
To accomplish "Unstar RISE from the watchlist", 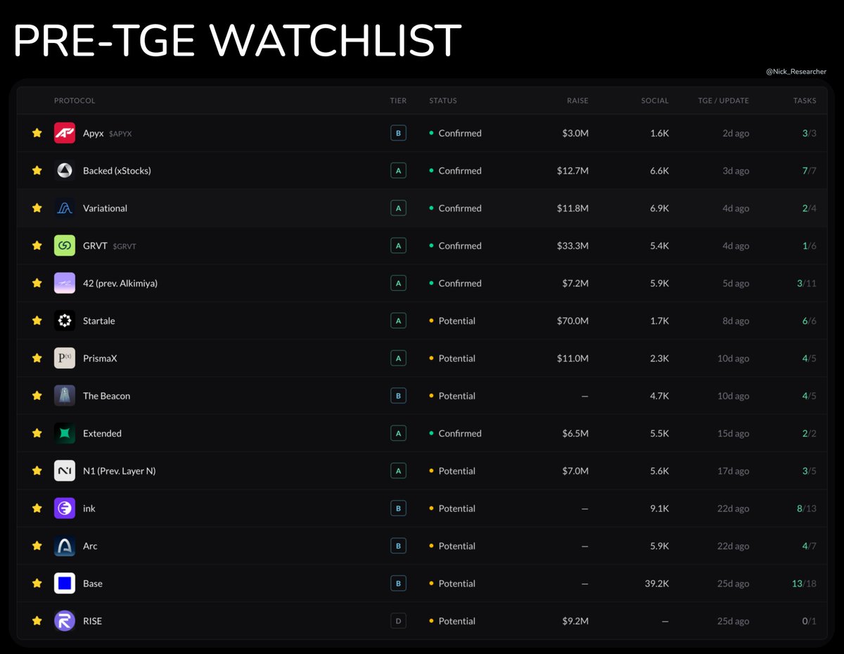I will coord(37,621).
